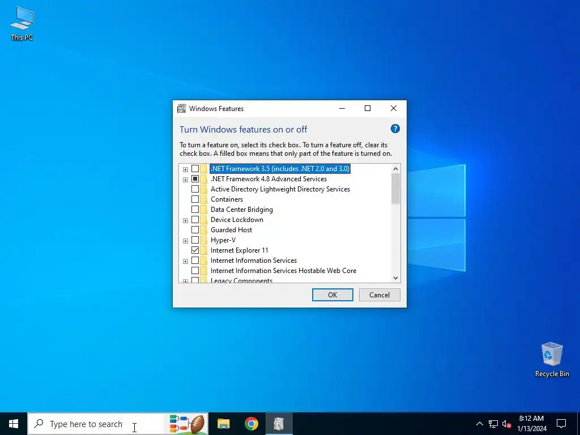Check the Data Center Bridging box
The width and height of the screenshot is (580, 435).
coord(195,210)
